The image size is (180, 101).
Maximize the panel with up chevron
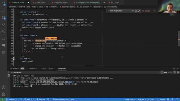[x=174, y=68]
